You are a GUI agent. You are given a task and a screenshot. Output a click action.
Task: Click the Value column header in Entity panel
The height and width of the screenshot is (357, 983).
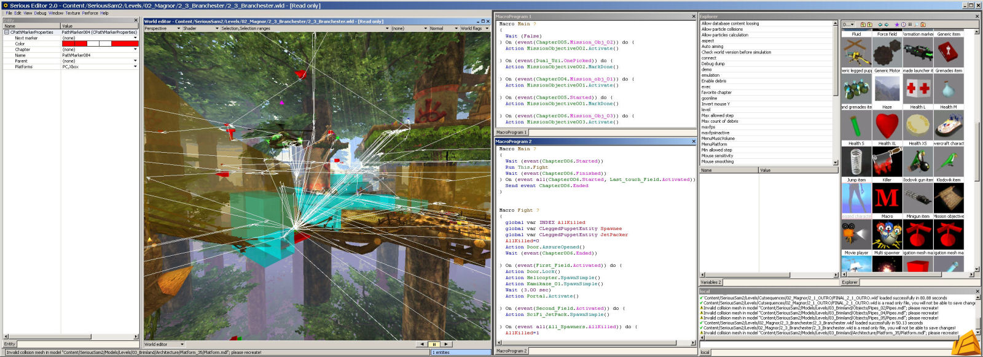pyautogui.click(x=100, y=26)
